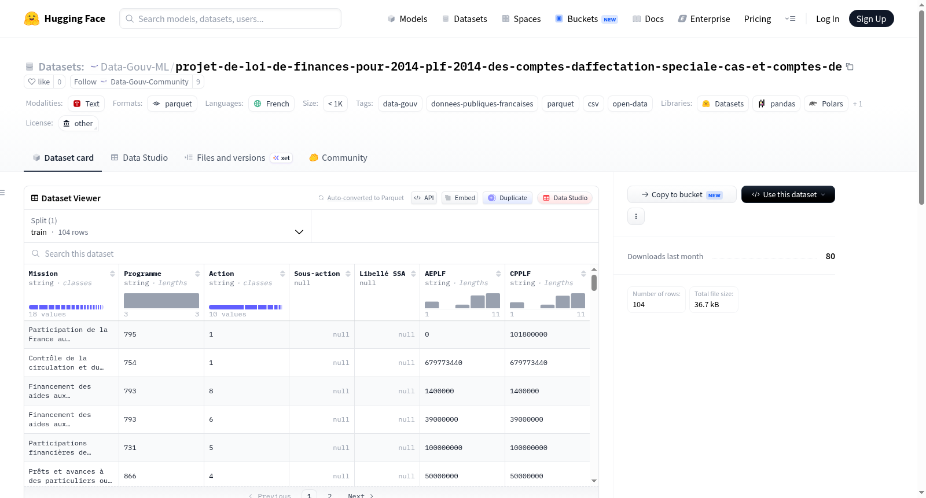Screen dimensions: 926x498
Task: Click the other license tag
Action: click(x=78, y=123)
